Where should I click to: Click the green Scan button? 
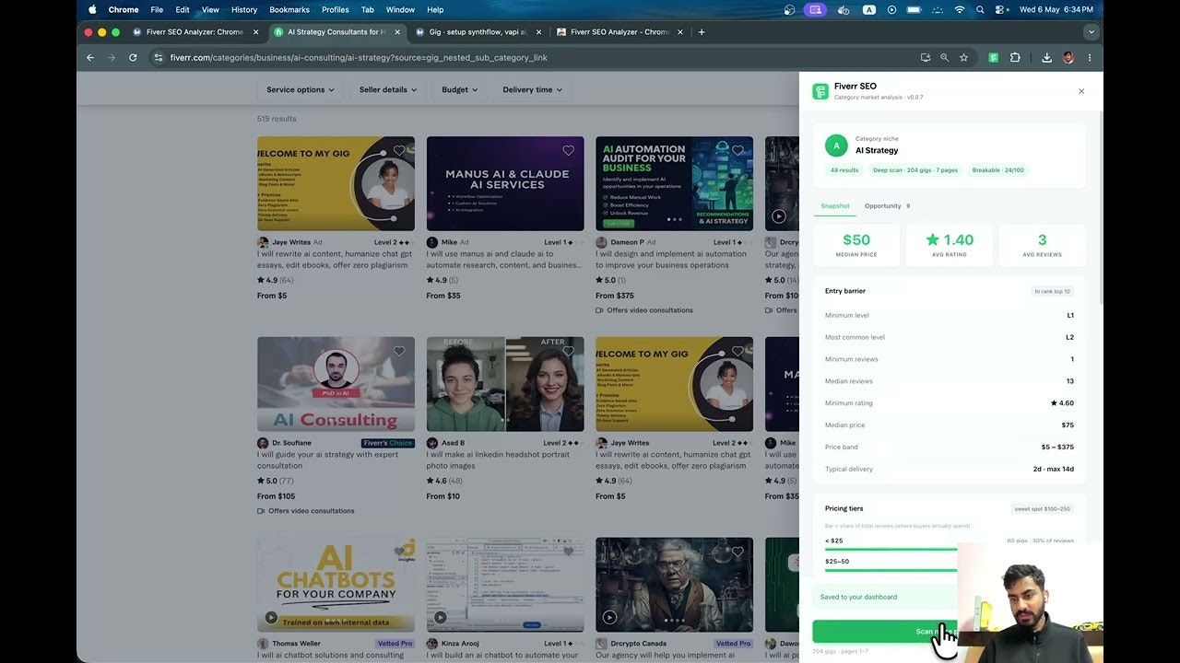885,632
